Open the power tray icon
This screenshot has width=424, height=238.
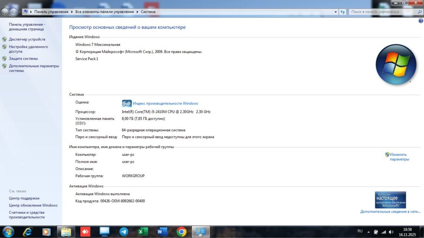point(376,232)
